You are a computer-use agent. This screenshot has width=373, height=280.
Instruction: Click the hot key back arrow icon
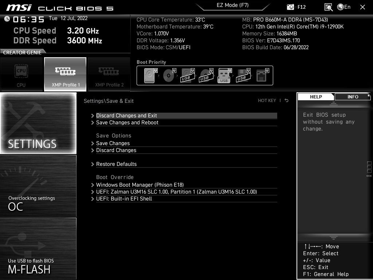287,101
